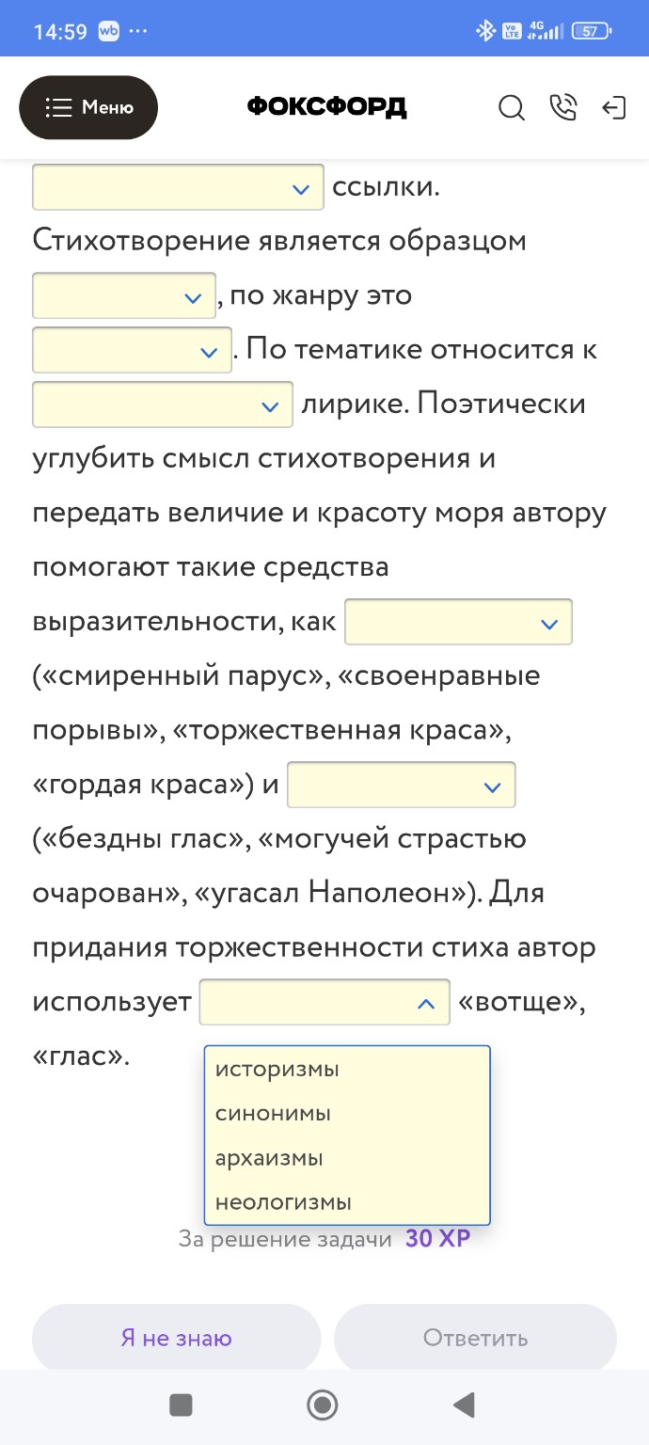Screen dimensions: 649x1445
Task: Click the 30 XP reward label
Action: [437, 1239]
